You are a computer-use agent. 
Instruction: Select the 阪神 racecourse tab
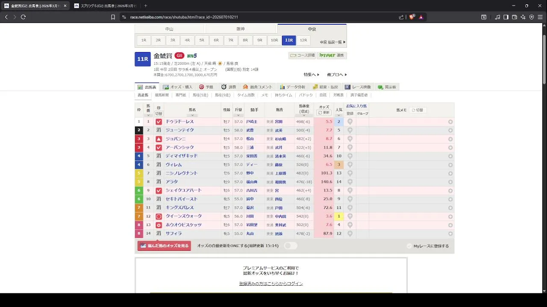coord(241,29)
